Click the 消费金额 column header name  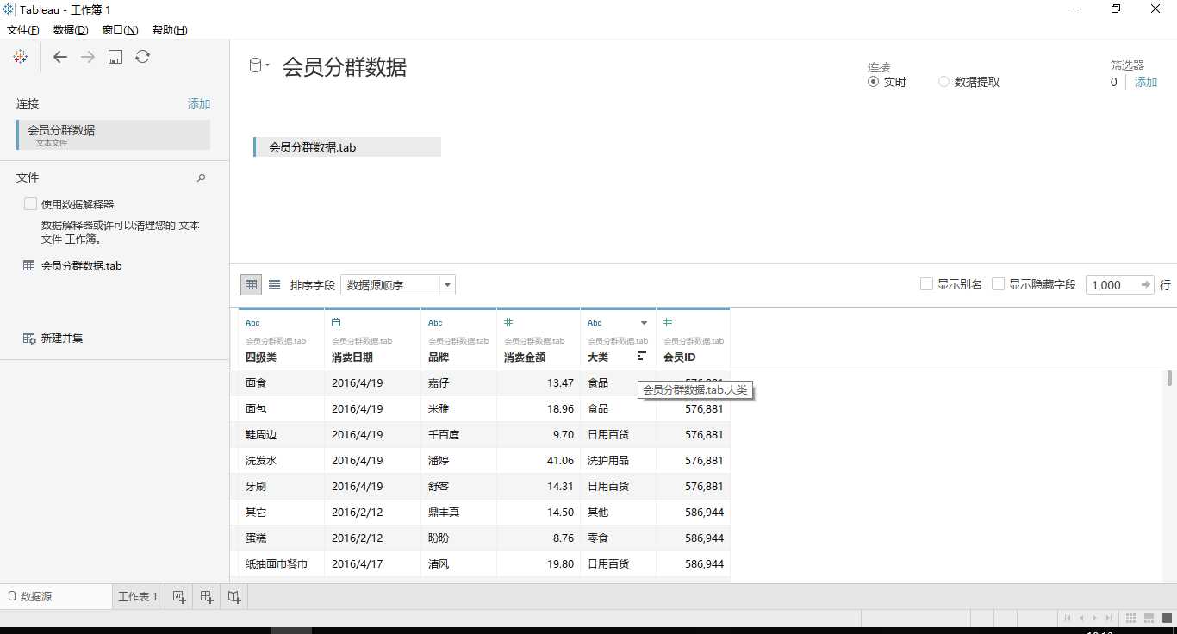coord(525,357)
